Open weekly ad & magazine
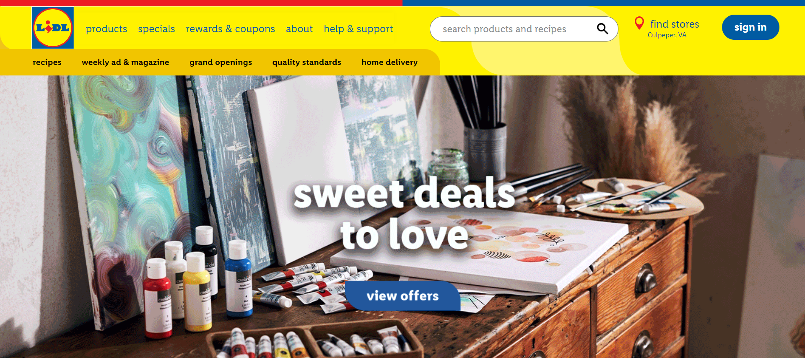Viewport: 805px width, 358px height. click(x=125, y=62)
